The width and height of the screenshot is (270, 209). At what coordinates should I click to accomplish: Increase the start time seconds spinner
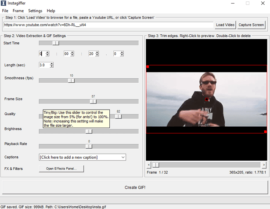[97, 52]
